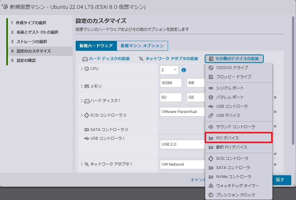This screenshot has height=200, width=296.
Task: Click printer icon for parallel port
Action: 211,97
